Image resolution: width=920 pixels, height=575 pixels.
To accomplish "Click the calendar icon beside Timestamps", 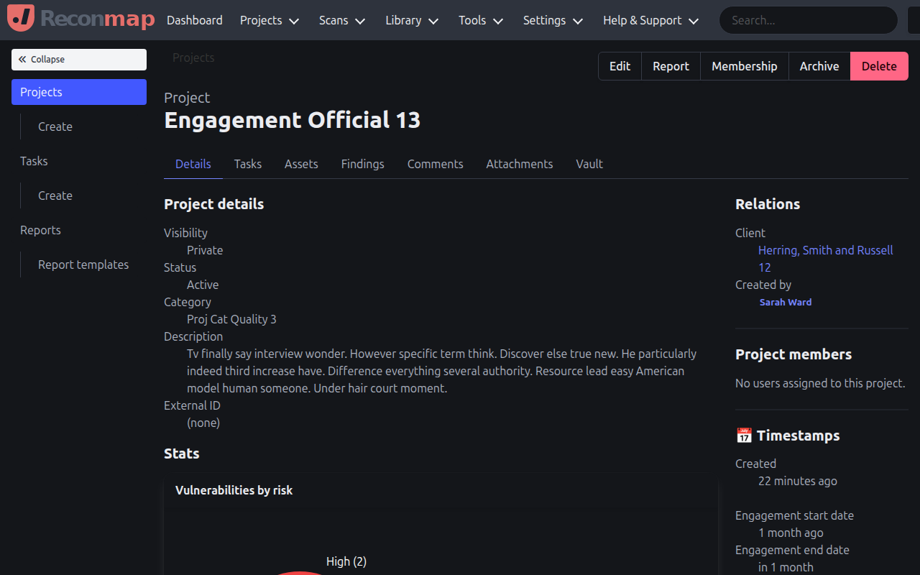I will [x=744, y=435].
